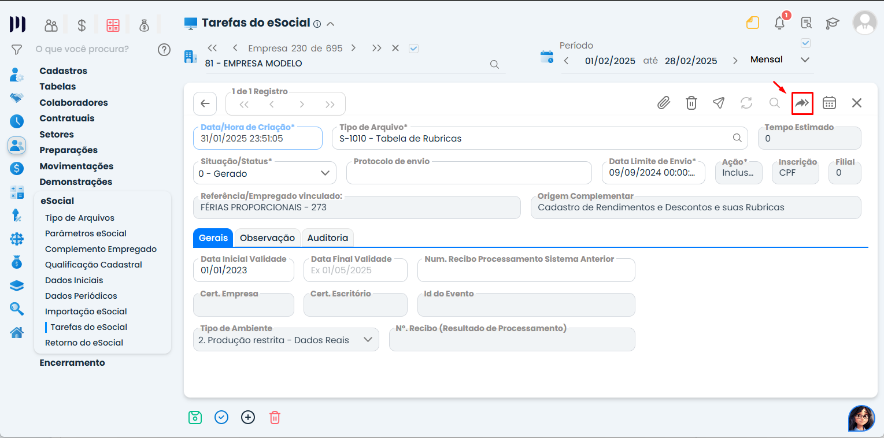884x438 pixels.
Task: Click the trash icon in record toolbar
Action: pos(691,103)
